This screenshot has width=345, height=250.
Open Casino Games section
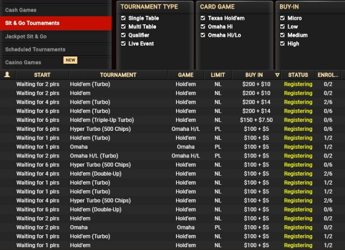pyautogui.click(x=56, y=62)
